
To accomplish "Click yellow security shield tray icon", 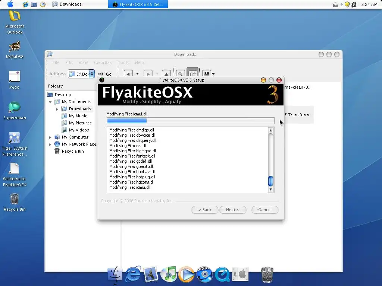I will pyautogui.click(x=347, y=4).
